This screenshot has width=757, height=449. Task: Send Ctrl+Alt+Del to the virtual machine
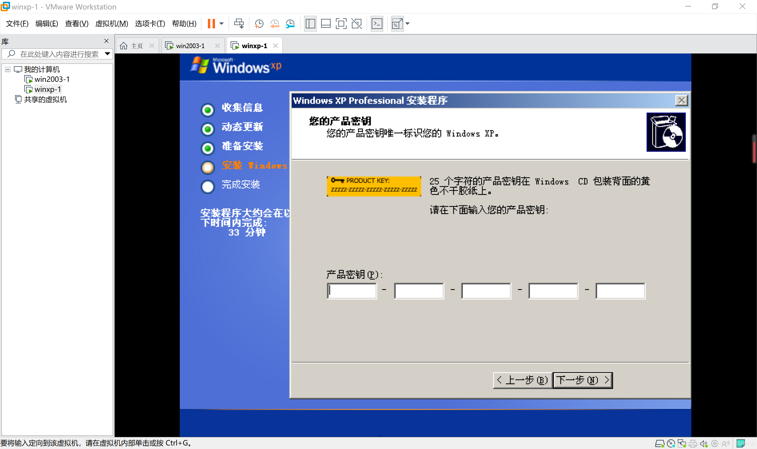[239, 24]
